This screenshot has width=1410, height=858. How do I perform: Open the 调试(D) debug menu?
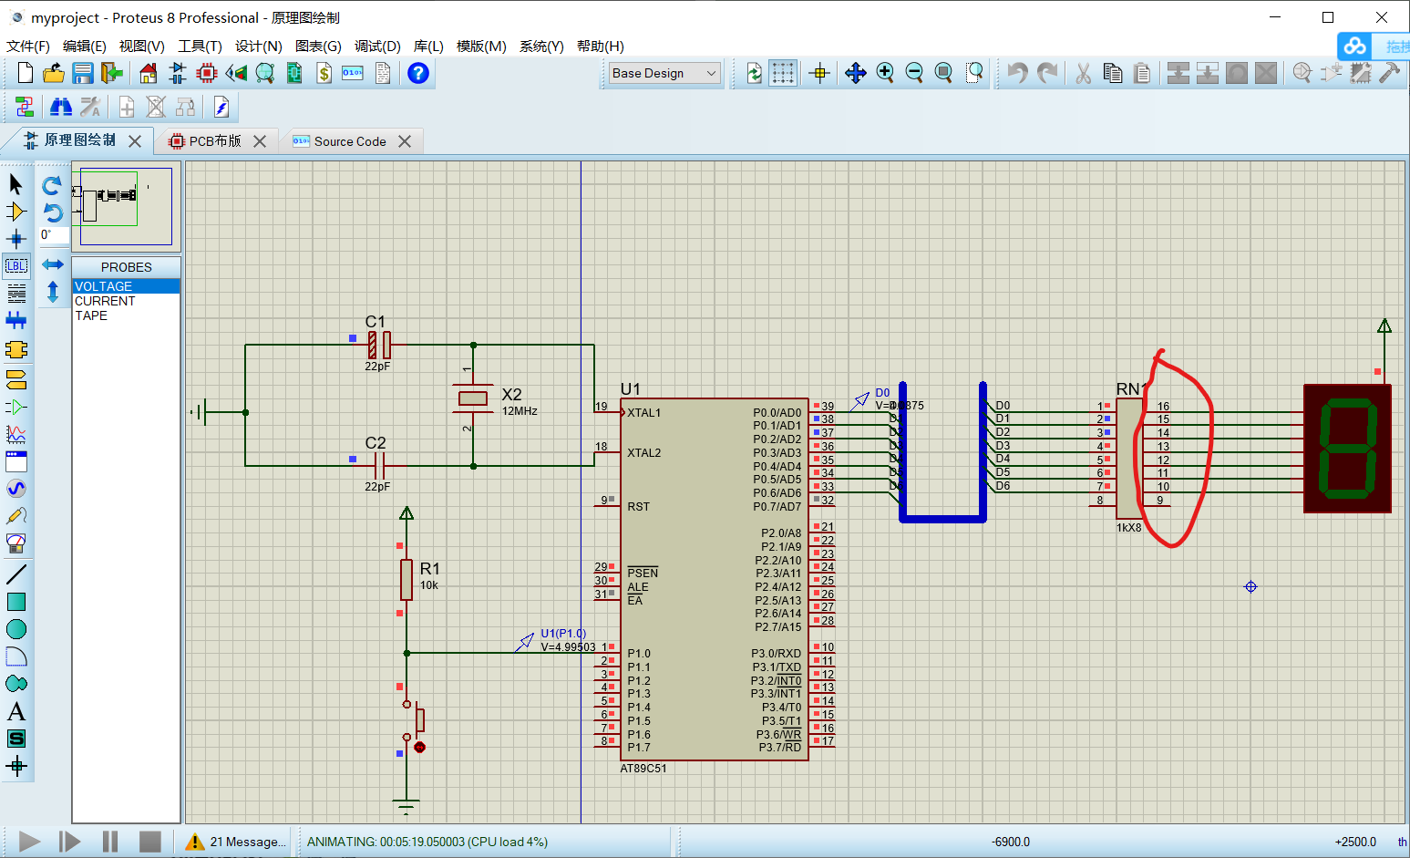376,47
